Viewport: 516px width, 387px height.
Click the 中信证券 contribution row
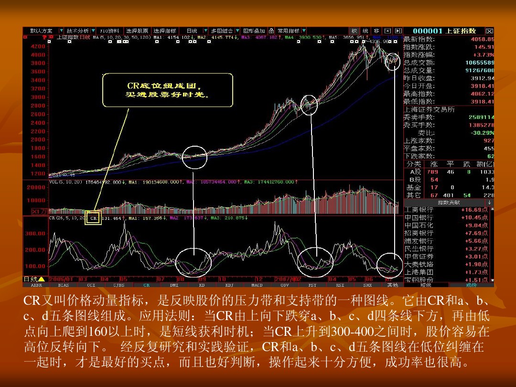coord(447,257)
